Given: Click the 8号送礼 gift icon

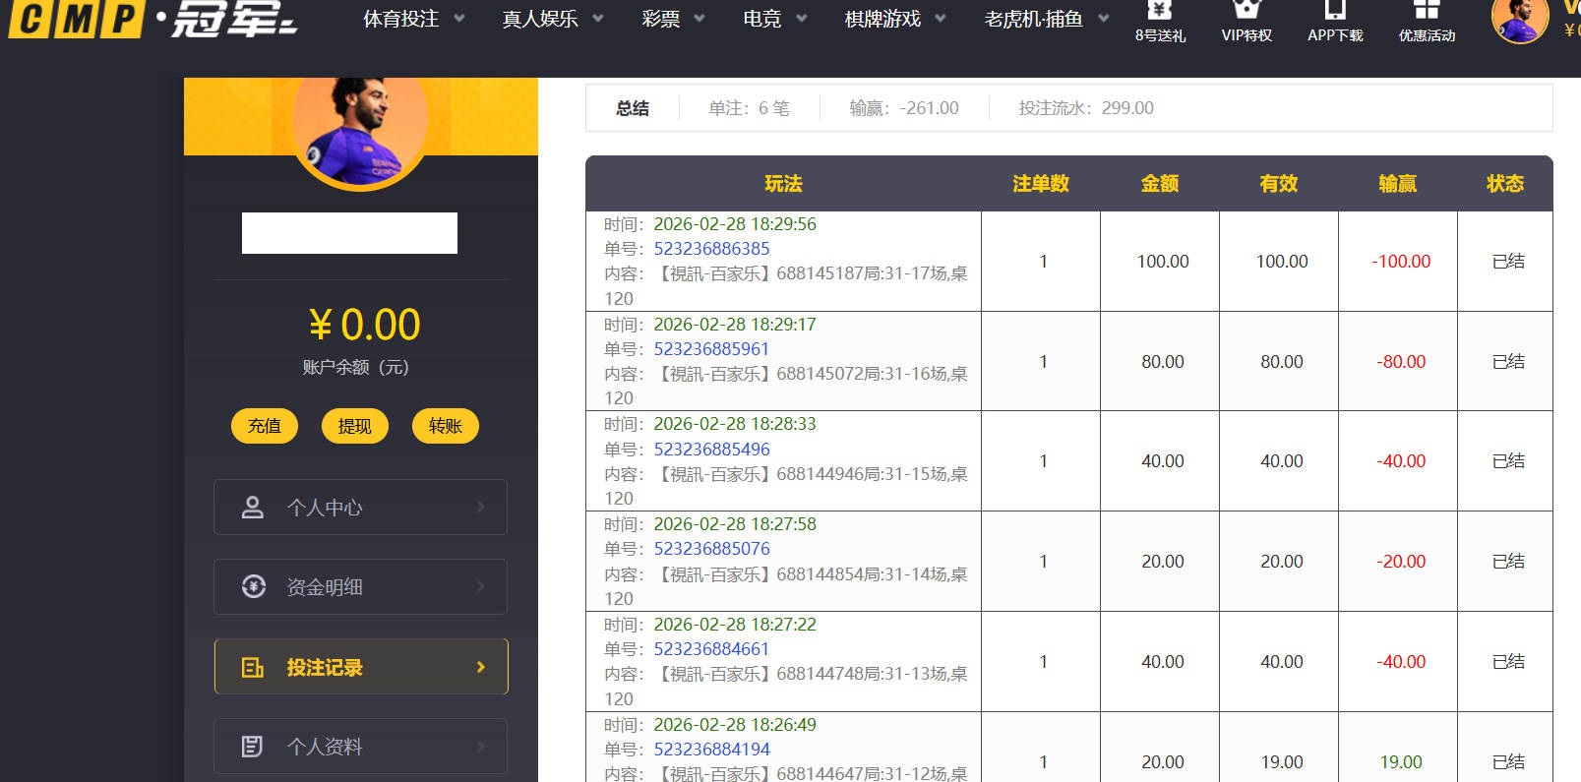Looking at the screenshot, I should coord(1160,11).
